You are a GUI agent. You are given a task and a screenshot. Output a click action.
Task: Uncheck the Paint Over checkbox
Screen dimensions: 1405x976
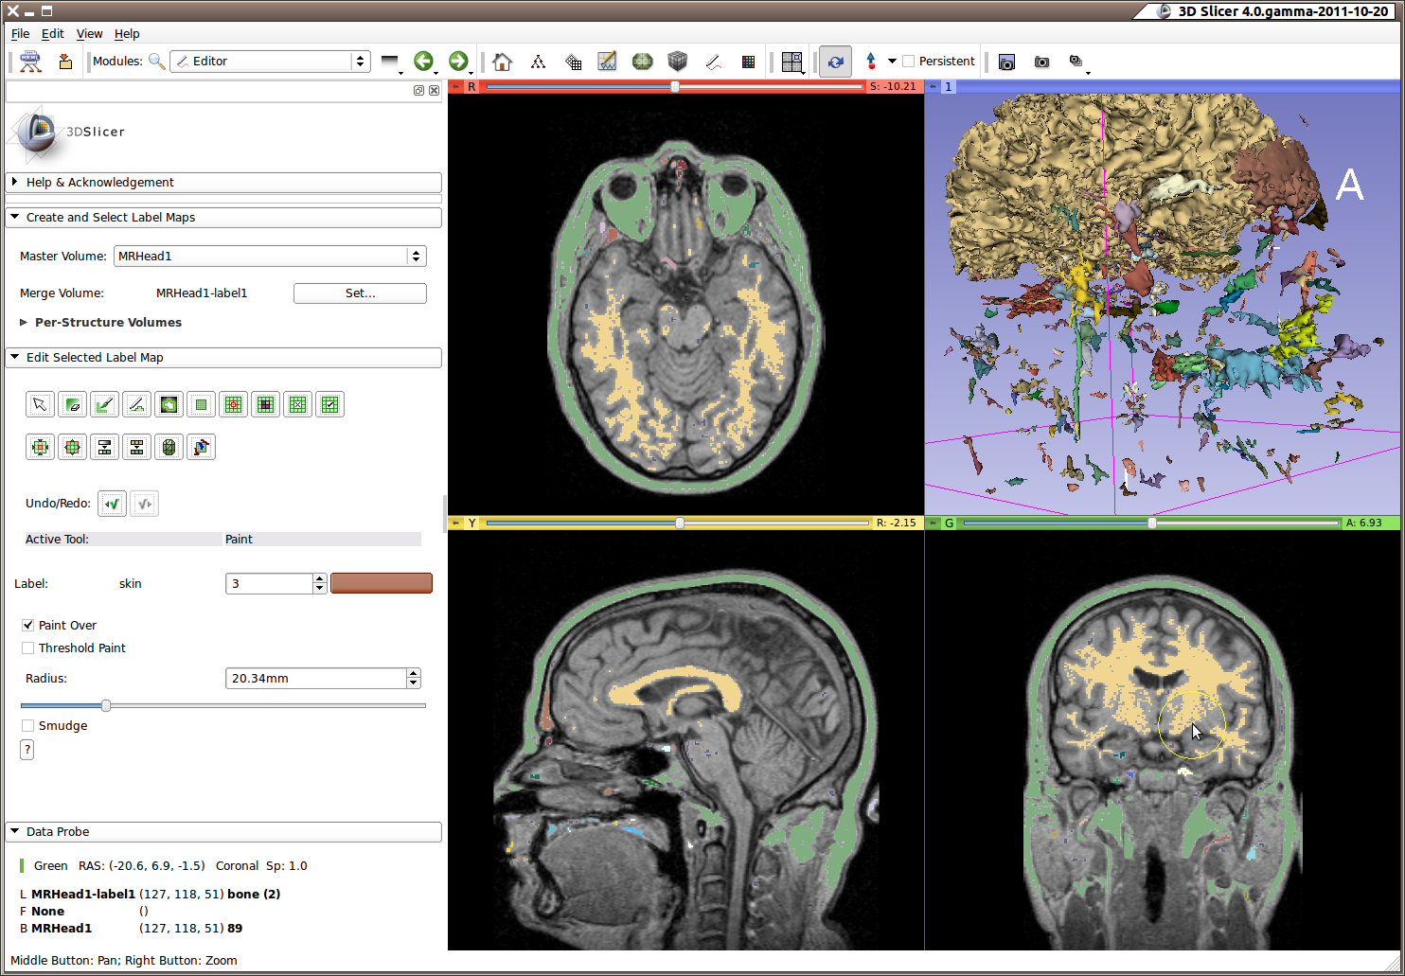pos(28,626)
